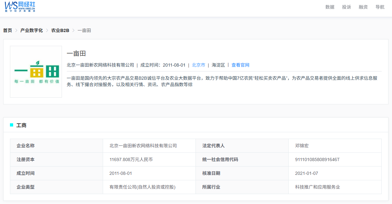
Task: Select the 11697.808万元人民币 capital value
Action: pyautogui.click(x=131, y=159)
